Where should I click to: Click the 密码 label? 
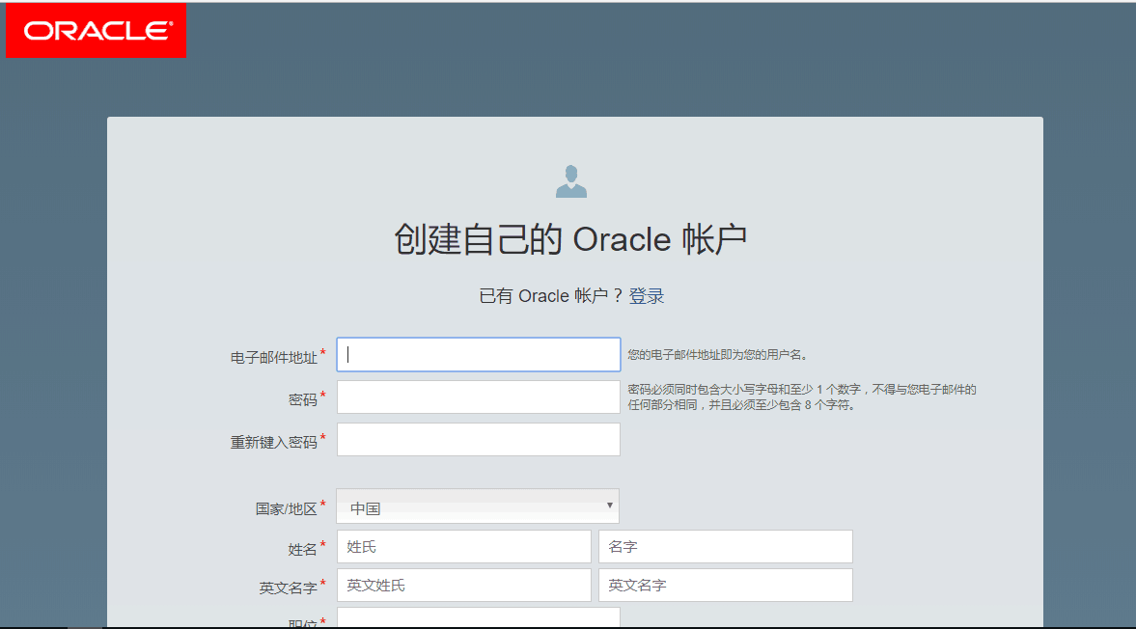point(303,399)
